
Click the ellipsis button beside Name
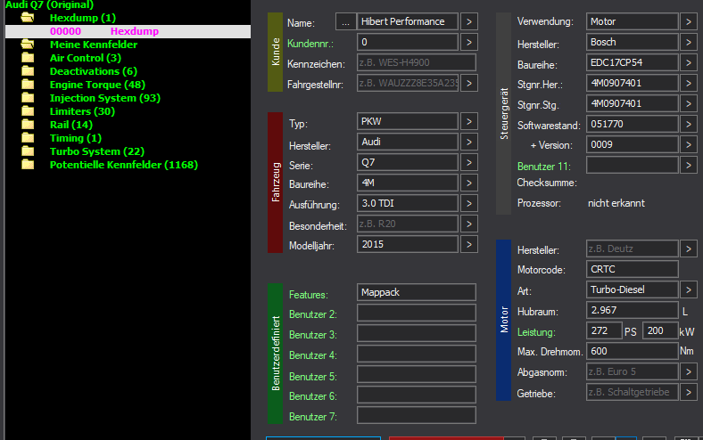click(345, 21)
